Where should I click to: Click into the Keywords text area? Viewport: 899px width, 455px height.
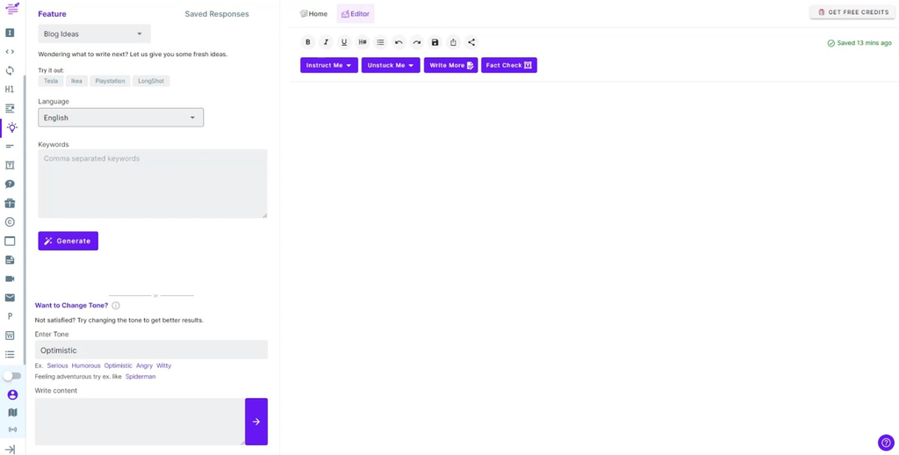(152, 184)
